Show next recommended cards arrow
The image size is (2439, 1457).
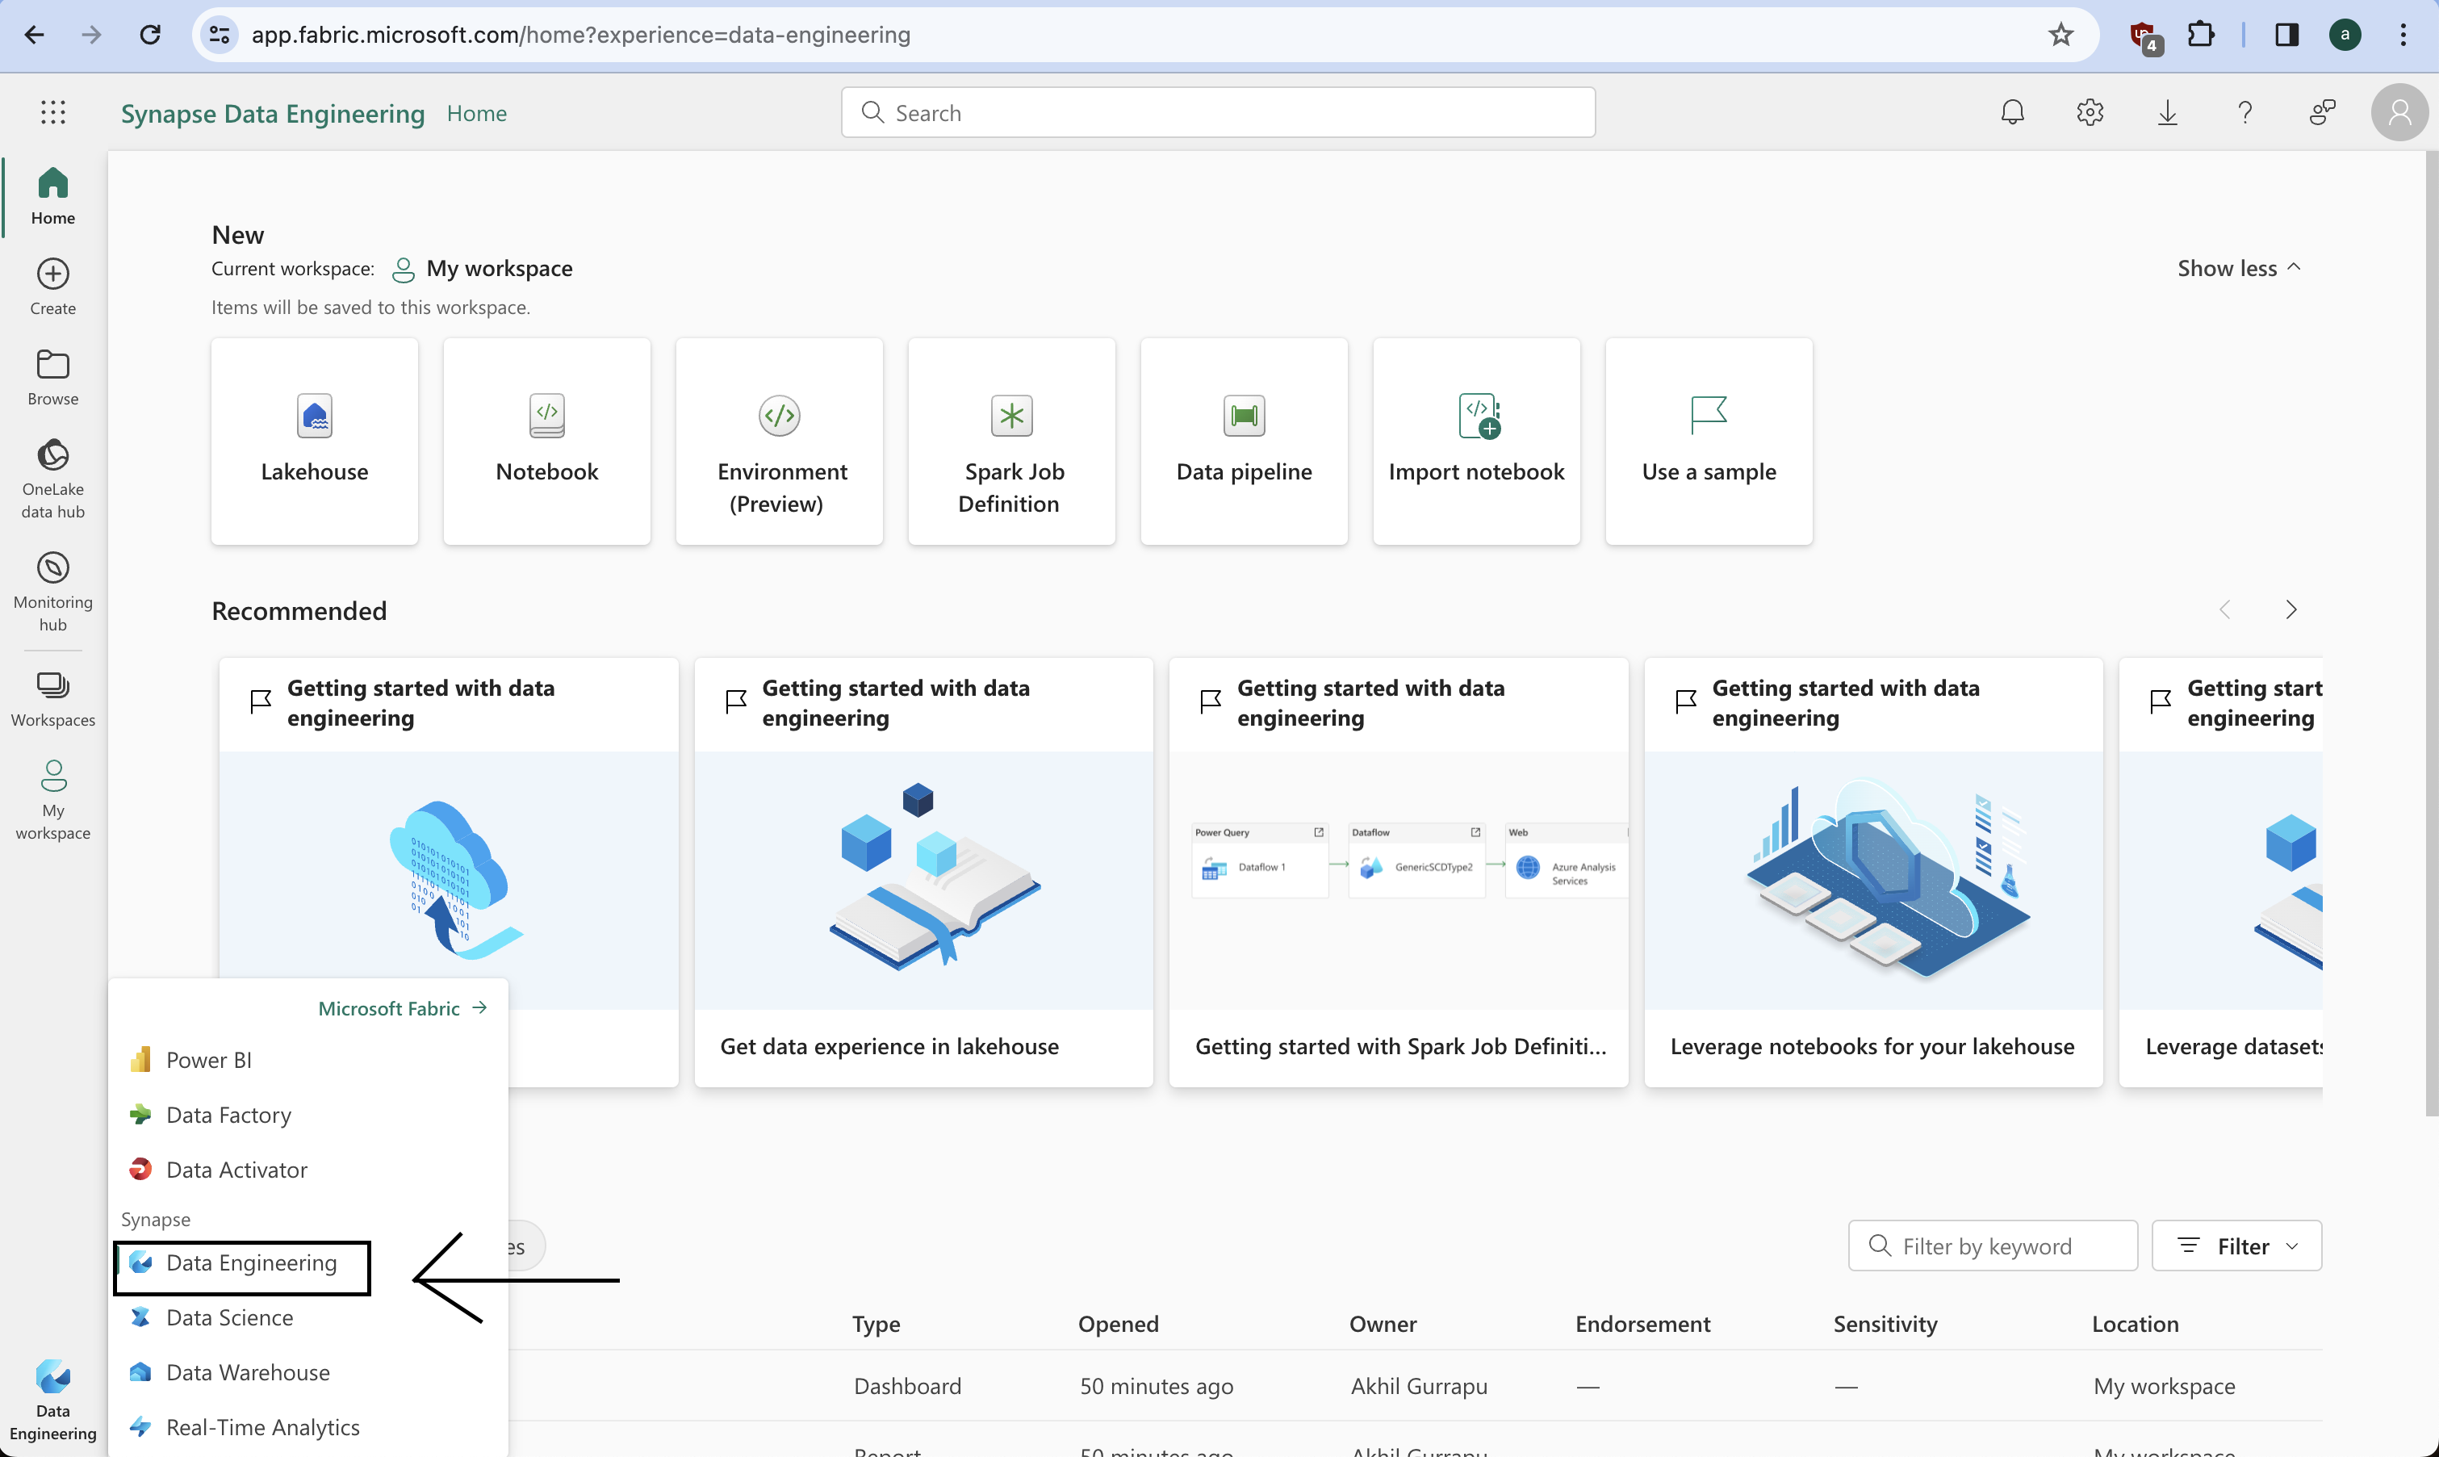click(2290, 609)
